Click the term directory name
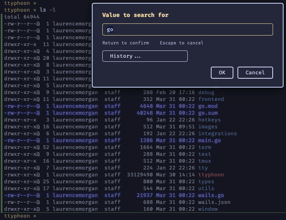The height and width of the screenshot is (220, 286). pyautogui.click(x=205, y=147)
